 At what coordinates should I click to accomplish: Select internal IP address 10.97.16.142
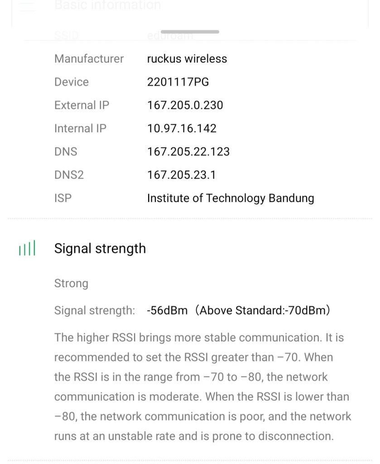(182, 128)
